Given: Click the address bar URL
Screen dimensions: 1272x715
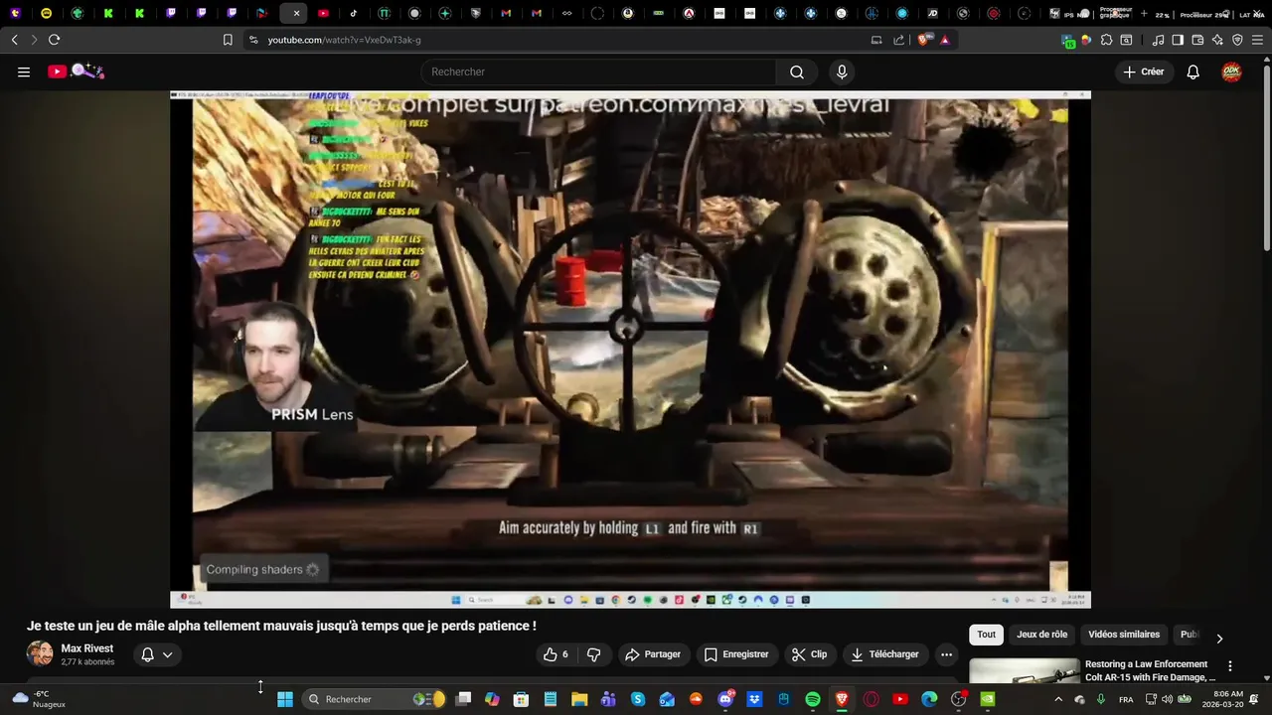Looking at the screenshot, I should click(344, 40).
